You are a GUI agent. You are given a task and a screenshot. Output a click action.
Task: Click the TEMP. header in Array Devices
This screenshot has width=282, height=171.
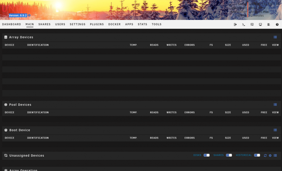[x=133, y=45]
